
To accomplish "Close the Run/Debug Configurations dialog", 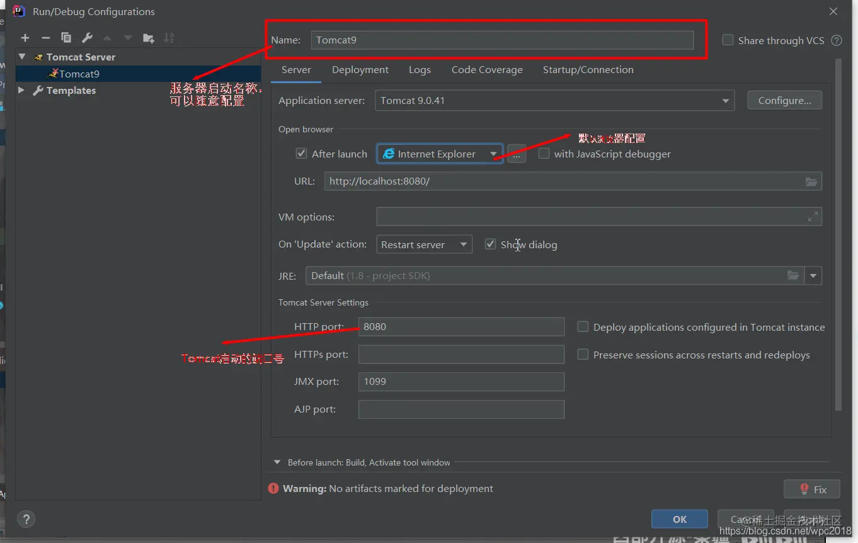I will coord(833,11).
